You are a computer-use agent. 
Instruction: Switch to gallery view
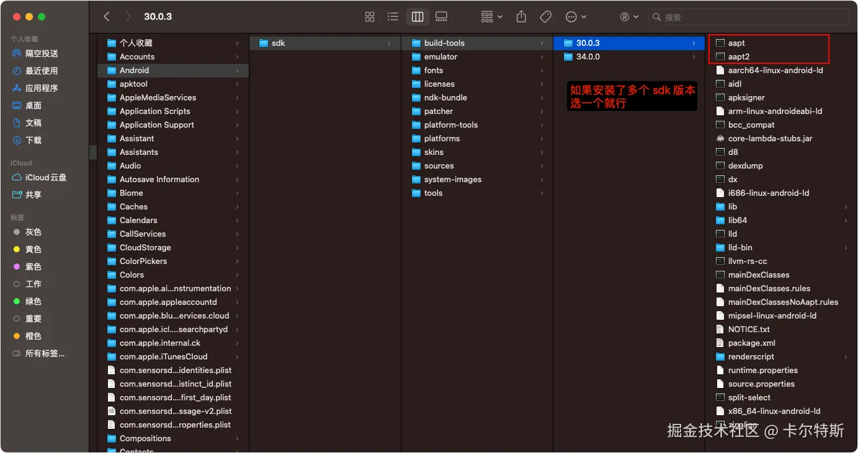[441, 17]
